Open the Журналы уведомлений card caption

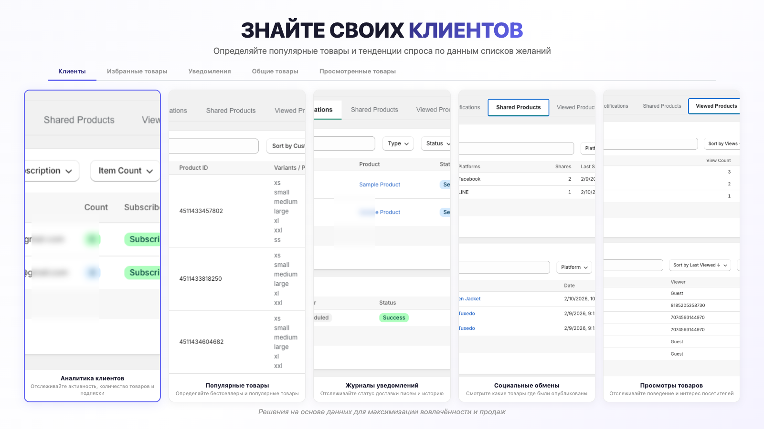382,386
